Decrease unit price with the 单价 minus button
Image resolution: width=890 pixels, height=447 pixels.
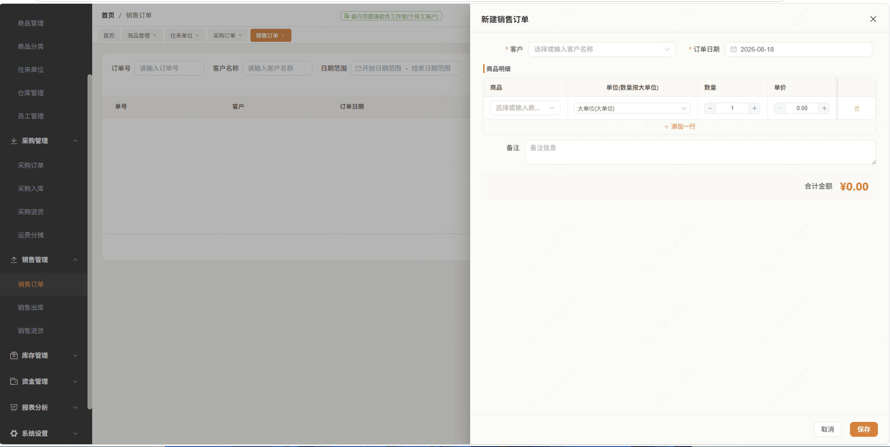point(780,108)
